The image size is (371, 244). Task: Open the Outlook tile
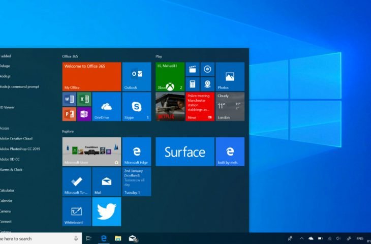click(137, 77)
